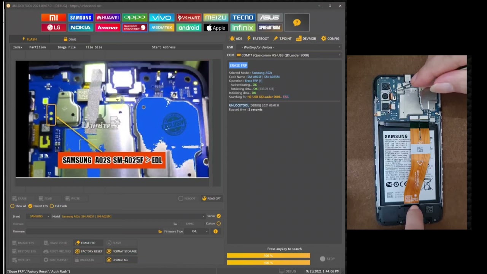Select the Spreadtrum logo
The image size is (487, 274).
pyautogui.click(x=269, y=27)
